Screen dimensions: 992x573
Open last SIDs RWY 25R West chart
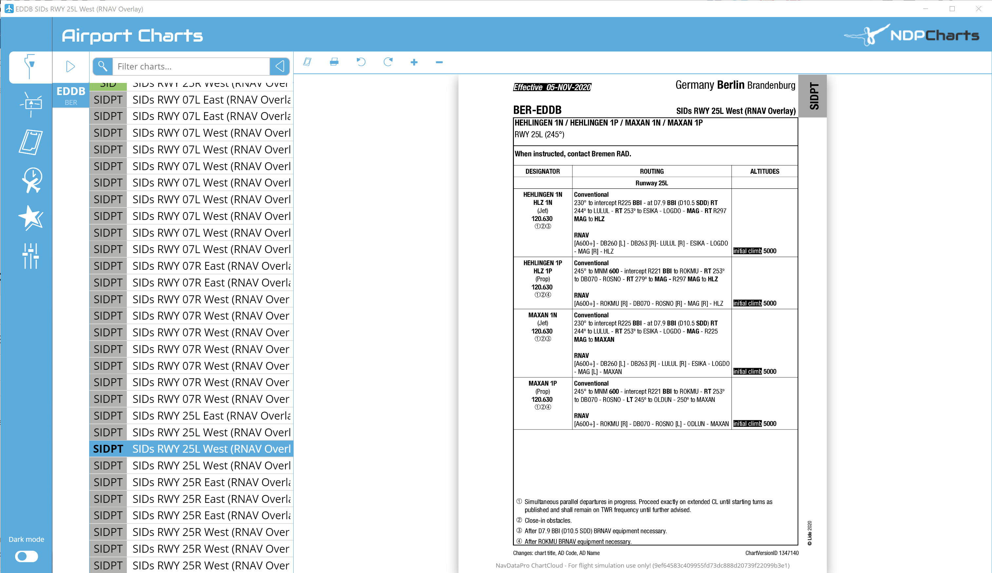191,565
